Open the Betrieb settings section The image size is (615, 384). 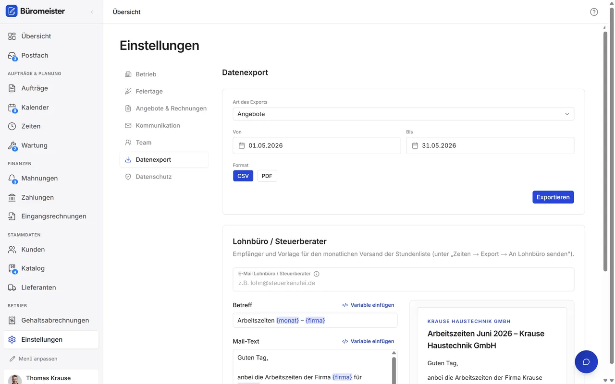(x=164, y=74)
